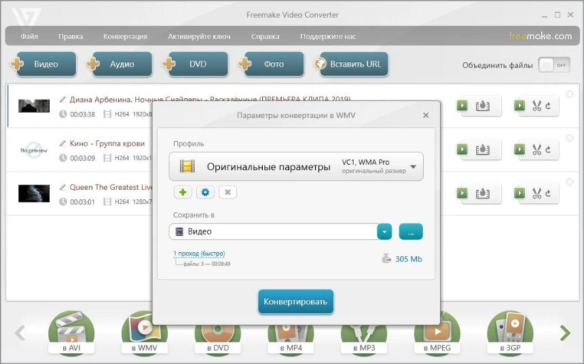Select the Кино - Группа крови title
The height and width of the screenshot is (364, 584).
107,144
